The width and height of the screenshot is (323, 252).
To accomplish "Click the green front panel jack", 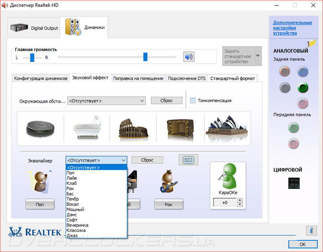I will tap(293, 128).
